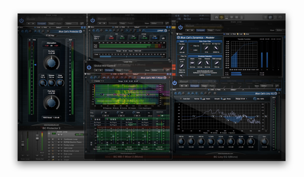This screenshot has height=177, width=304.
Task: Select next preset arrow in Dynamics Modeler window
Action: (192, 30)
